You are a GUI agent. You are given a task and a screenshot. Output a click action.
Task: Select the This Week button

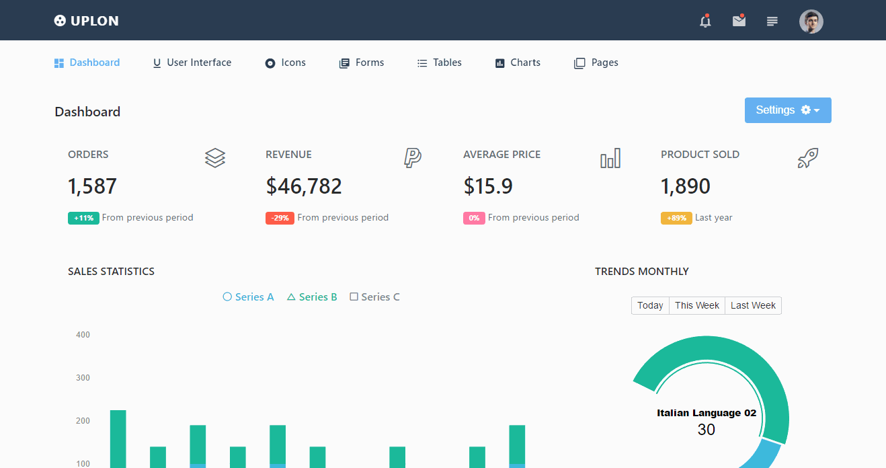pyautogui.click(x=696, y=305)
